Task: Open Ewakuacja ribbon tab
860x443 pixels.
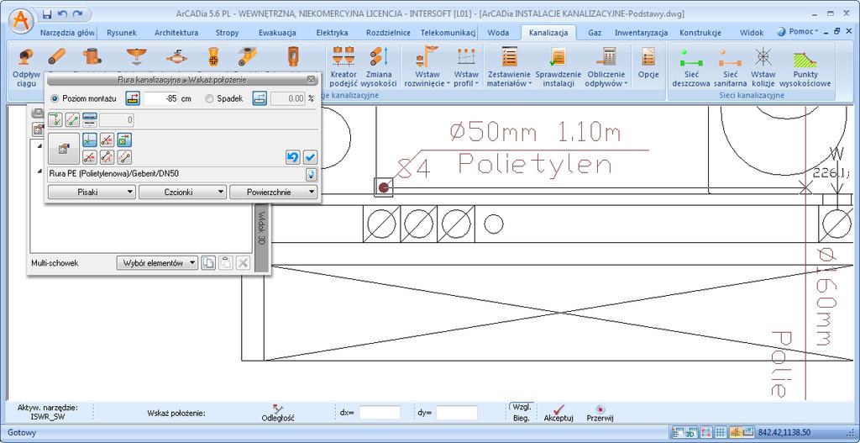Action: pos(277,33)
